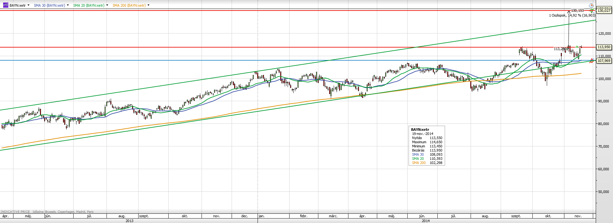Click the '1 Oszlopok, 14,92 %' measurement label
Screen dimensions: 613x223
pyautogui.click(x=572, y=15)
